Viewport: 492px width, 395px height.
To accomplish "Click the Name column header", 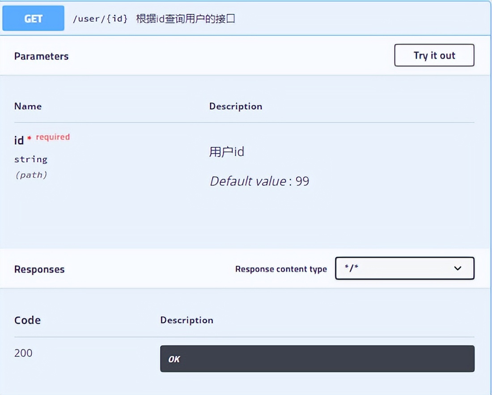I will 28,106.
